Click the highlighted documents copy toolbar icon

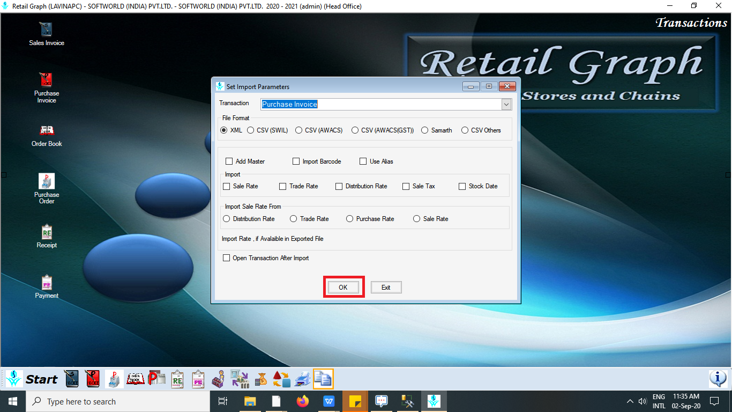point(323,379)
